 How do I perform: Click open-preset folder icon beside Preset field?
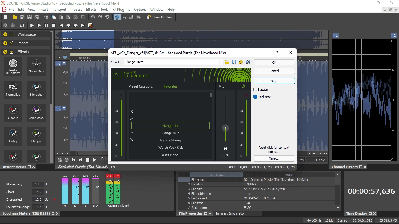click(x=227, y=62)
